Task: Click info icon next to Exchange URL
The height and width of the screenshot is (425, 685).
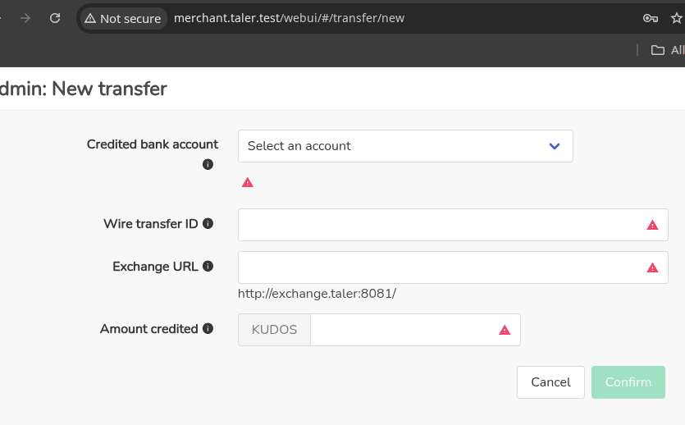Action: tap(208, 266)
